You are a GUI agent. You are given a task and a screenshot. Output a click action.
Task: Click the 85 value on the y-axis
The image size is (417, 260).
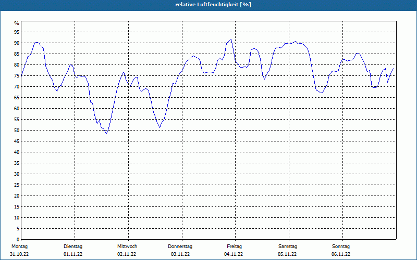click(17, 54)
